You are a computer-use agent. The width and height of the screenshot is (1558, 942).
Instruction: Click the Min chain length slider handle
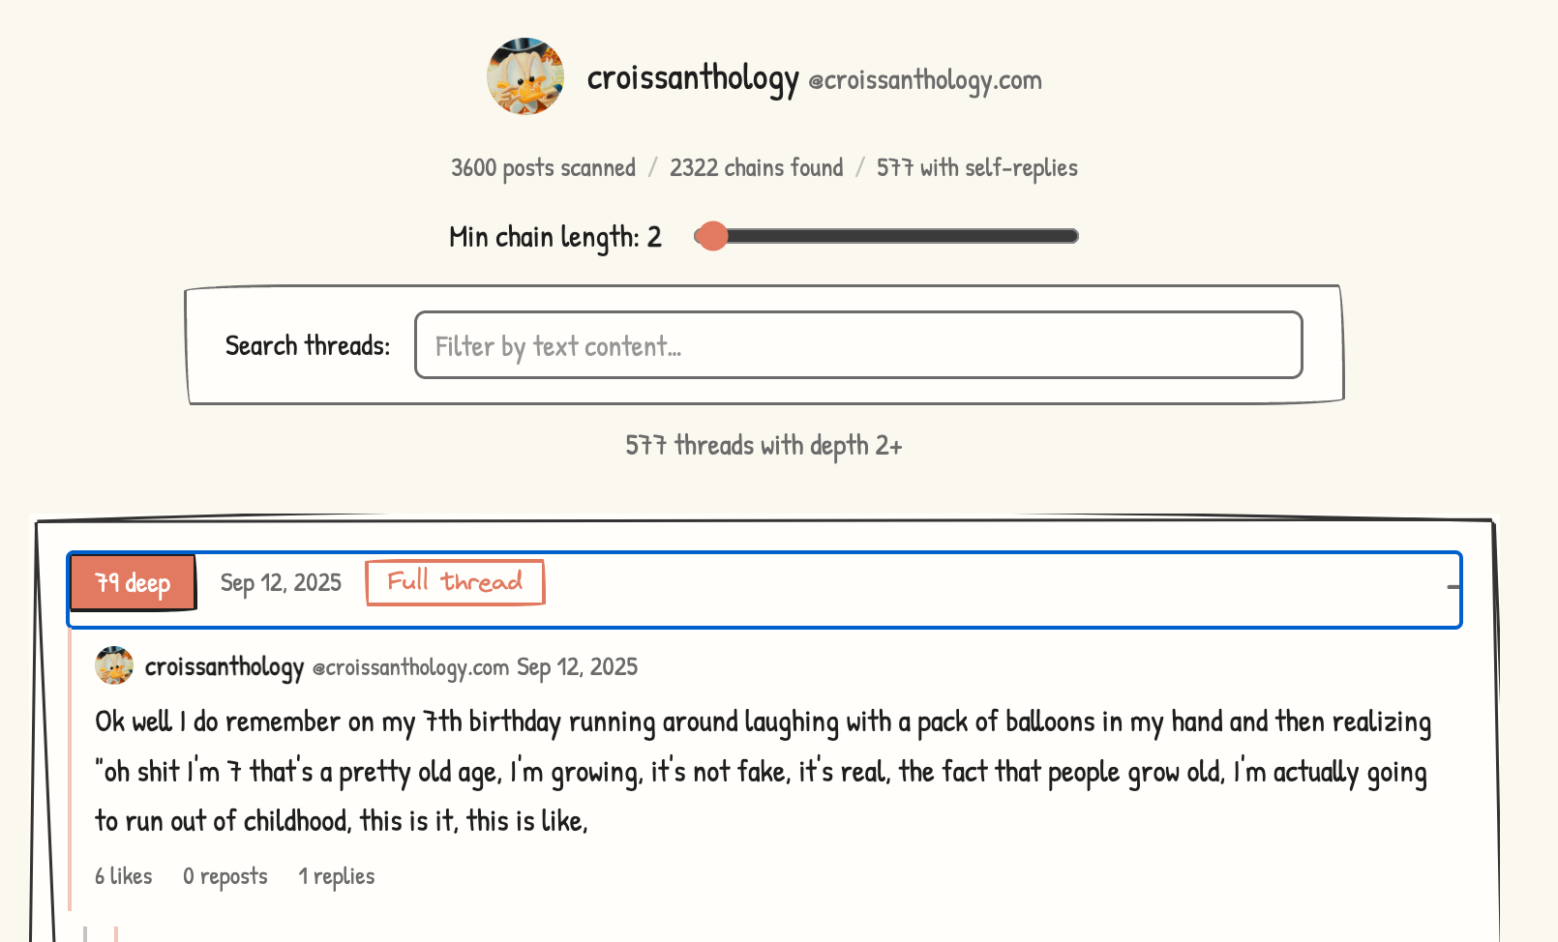[712, 236]
